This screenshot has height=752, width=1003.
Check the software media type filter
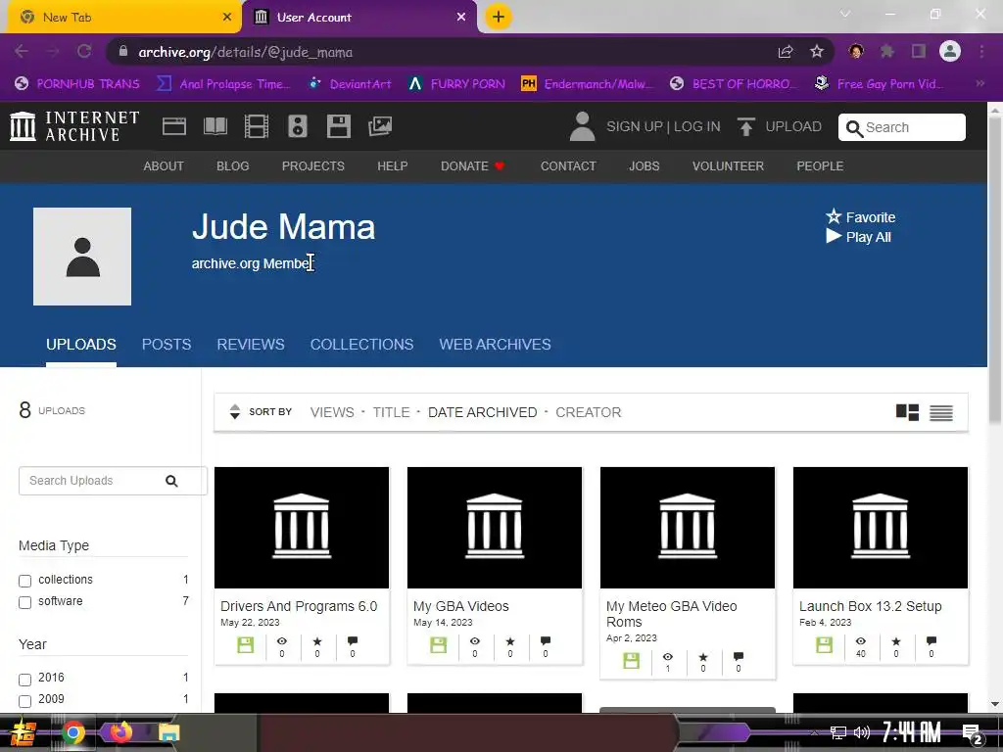click(24, 602)
